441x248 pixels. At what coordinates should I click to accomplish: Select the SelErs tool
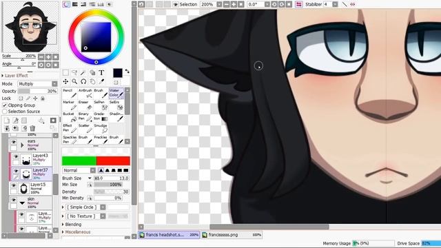(x=116, y=105)
